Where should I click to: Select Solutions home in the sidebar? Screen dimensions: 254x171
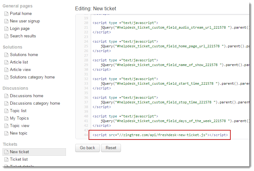pos(24,55)
